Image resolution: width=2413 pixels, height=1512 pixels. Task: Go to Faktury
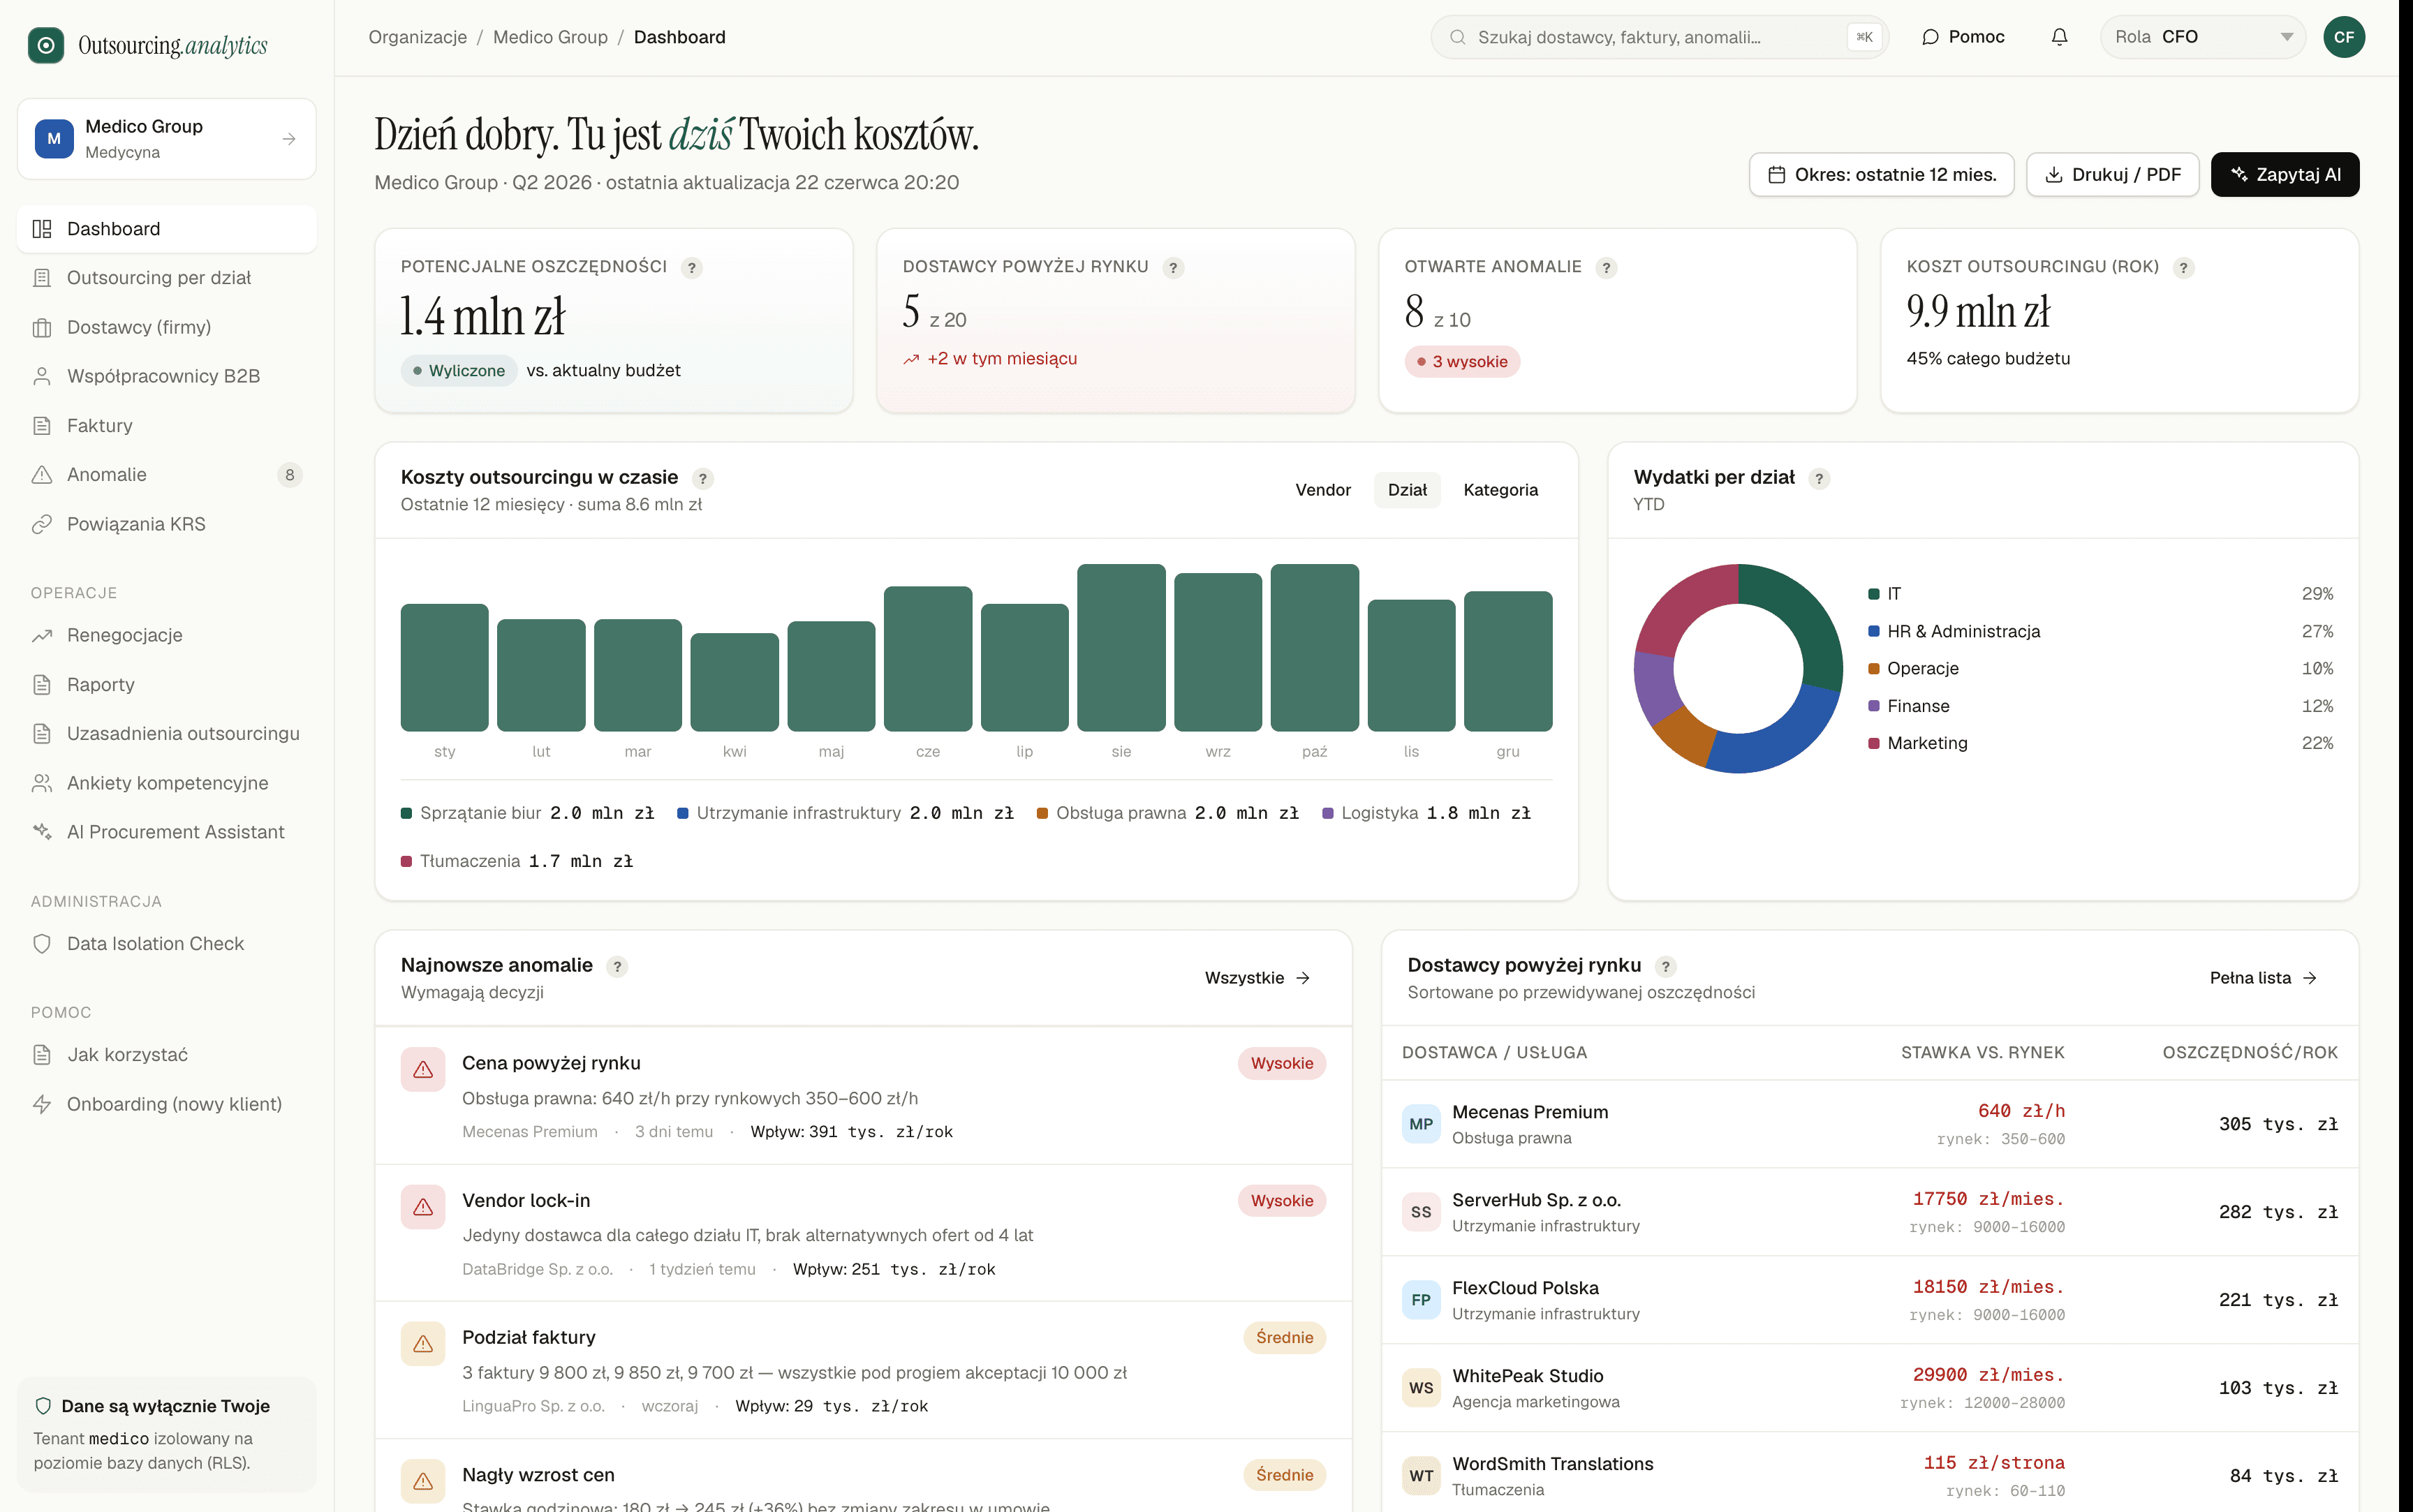(x=167, y=426)
